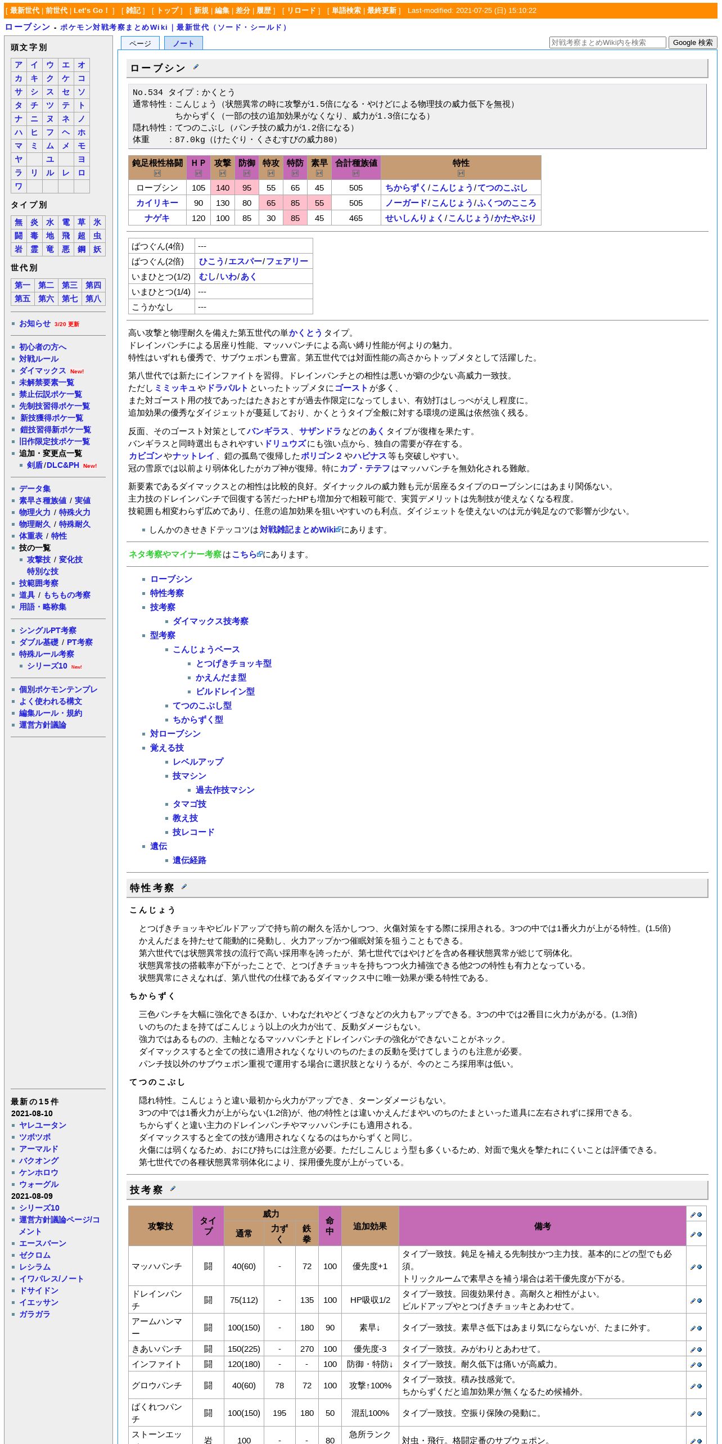Viewport: 722px width, 1444px height.
Task: Open 編集 in top menu bar
Action: point(222,11)
